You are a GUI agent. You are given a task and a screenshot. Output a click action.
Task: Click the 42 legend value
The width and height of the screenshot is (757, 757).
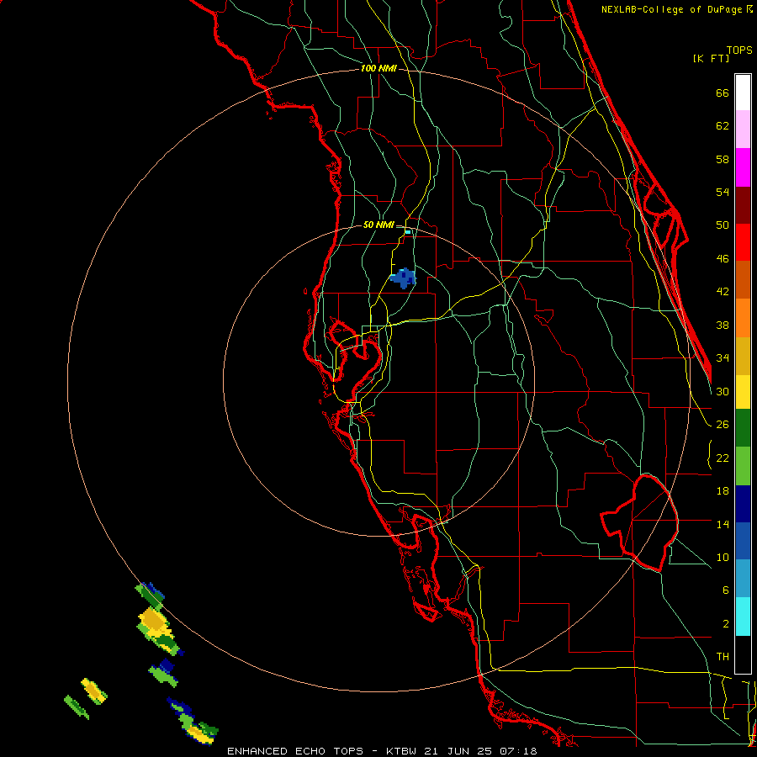coord(723,292)
